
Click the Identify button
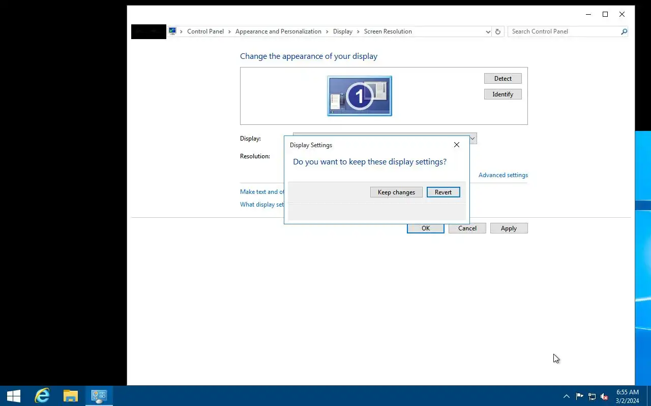tap(502, 94)
